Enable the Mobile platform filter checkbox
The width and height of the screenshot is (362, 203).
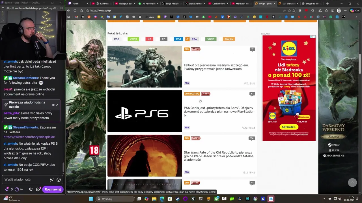tap(220, 39)
